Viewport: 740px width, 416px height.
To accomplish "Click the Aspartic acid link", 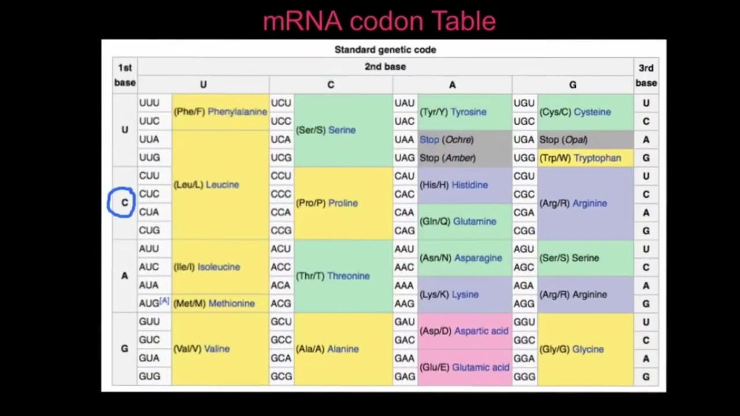I will pos(481,331).
